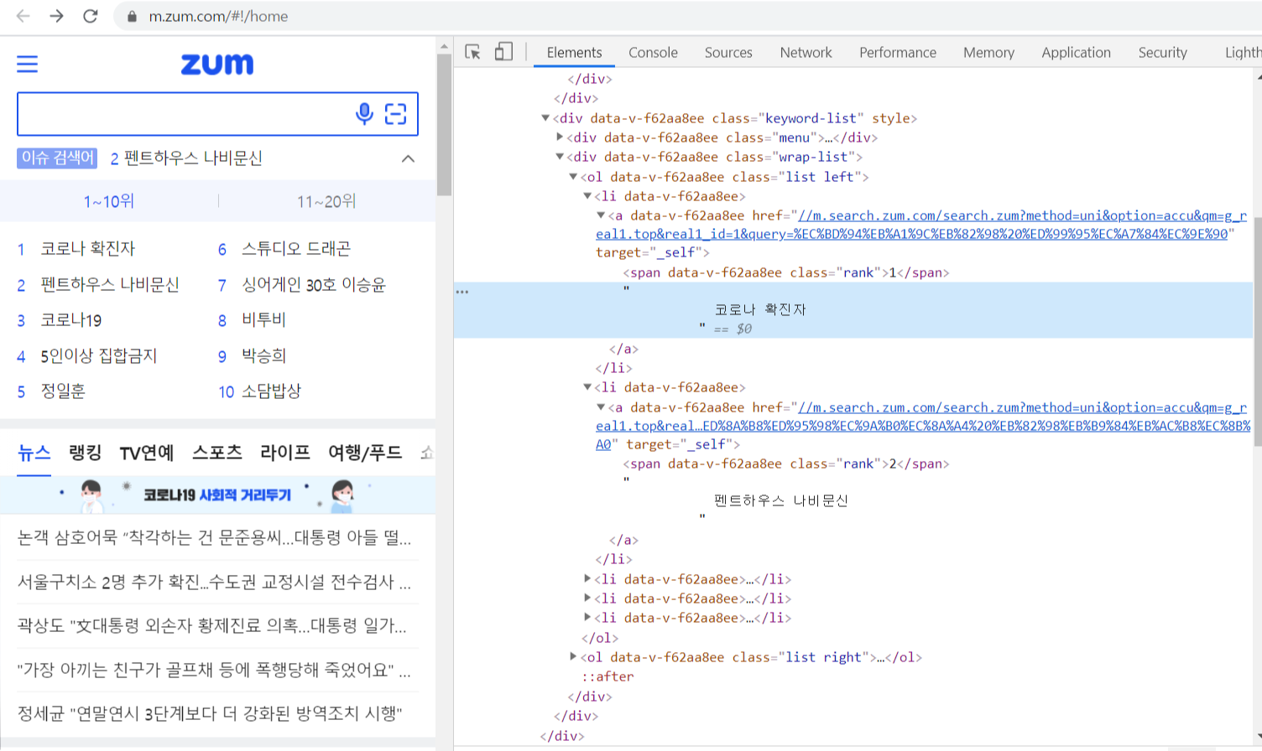
Task: Toggle the device toolbar icon
Action: pyautogui.click(x=503, y=52)
